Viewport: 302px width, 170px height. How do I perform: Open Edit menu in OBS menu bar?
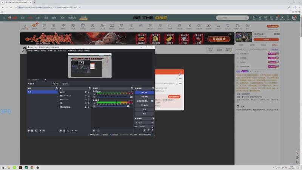[37, 51]
